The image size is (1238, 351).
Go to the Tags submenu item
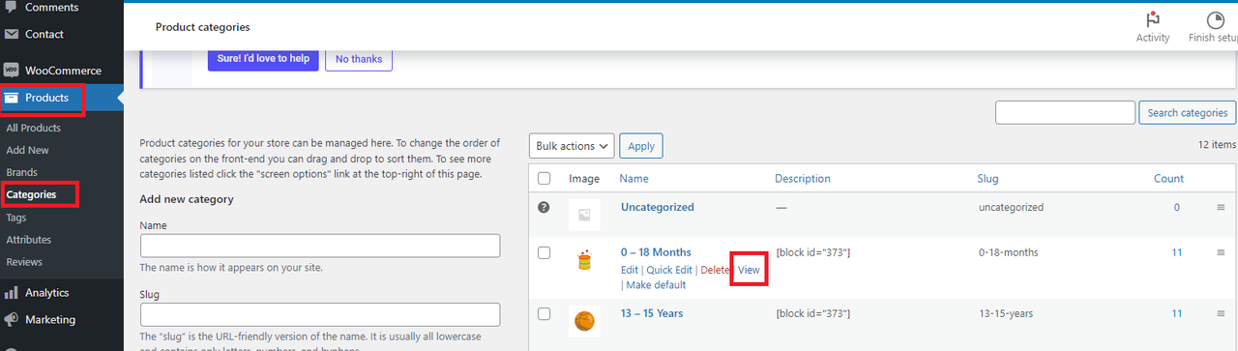coord(16,218)
